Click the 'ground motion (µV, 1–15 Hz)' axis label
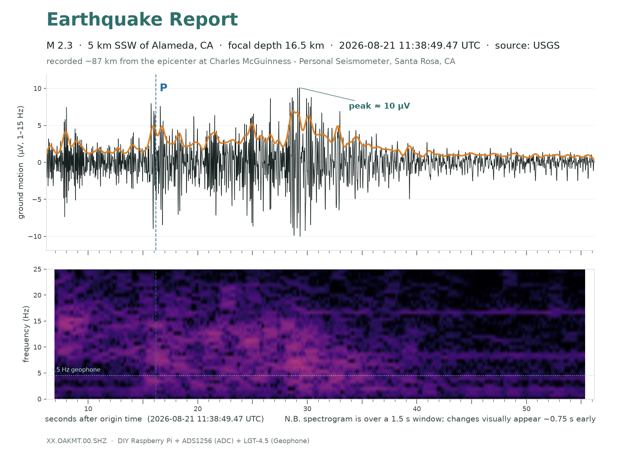This screenshot has height=464, width=619. 21,162
